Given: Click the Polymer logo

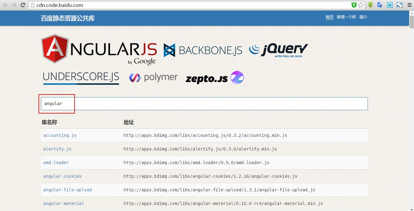Looking at the screenshot, I should click(153, 77).
